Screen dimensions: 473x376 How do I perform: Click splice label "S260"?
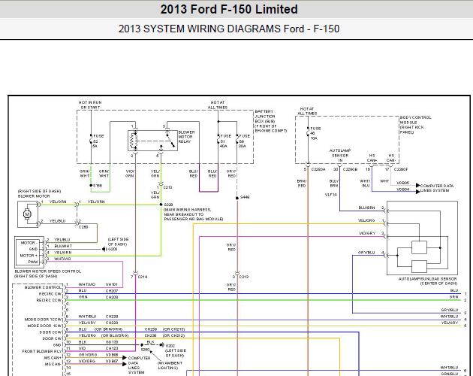[x=146, y=350]
